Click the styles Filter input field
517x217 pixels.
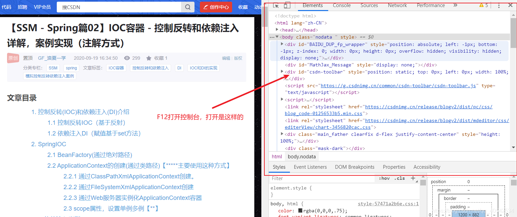click(322, 178)
